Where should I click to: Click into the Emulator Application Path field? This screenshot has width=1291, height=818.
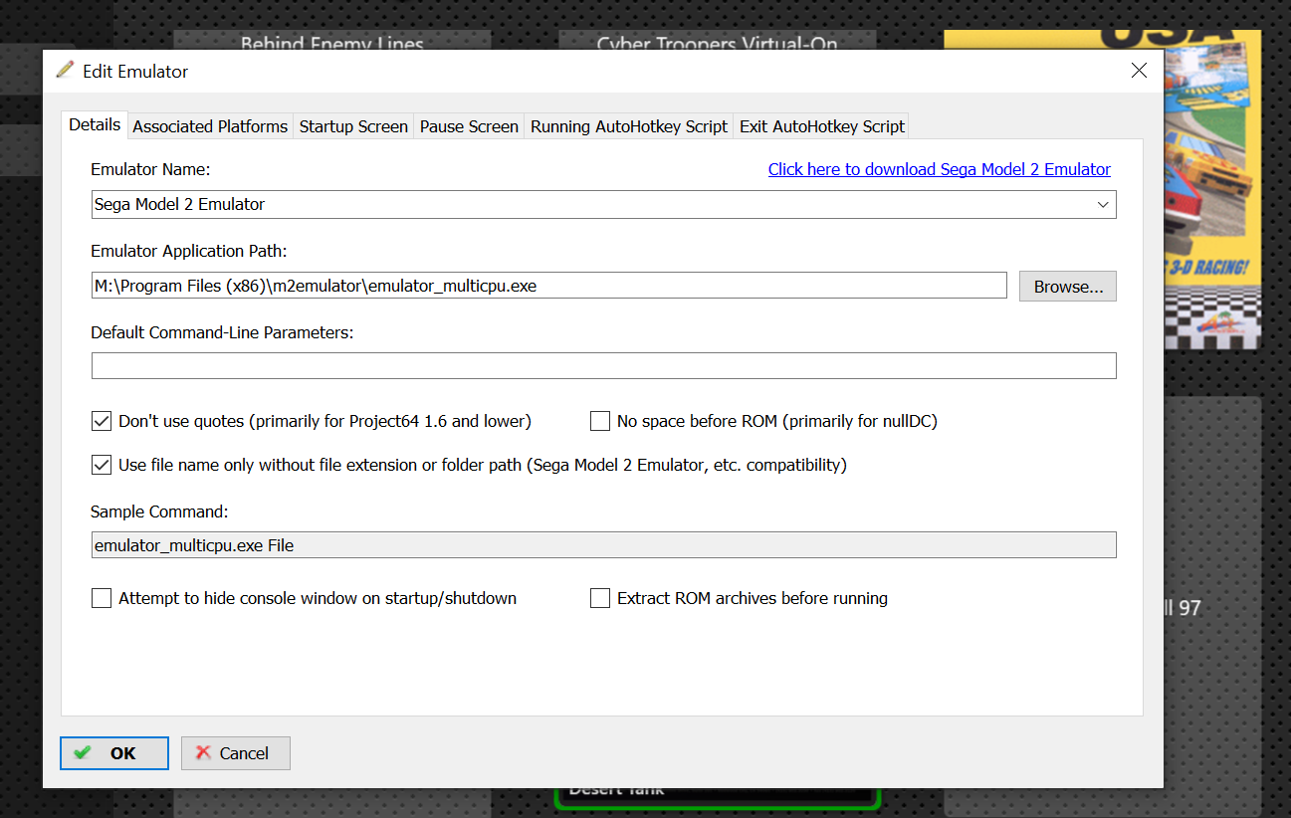click(x=549, y=286)
